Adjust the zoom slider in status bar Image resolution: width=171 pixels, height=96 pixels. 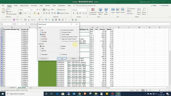pyautogui.click(x=160, y=90)
